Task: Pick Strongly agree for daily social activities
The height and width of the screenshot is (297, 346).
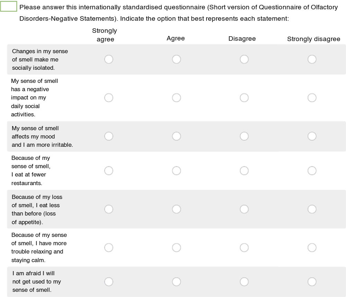Action: tap(109, 98)
